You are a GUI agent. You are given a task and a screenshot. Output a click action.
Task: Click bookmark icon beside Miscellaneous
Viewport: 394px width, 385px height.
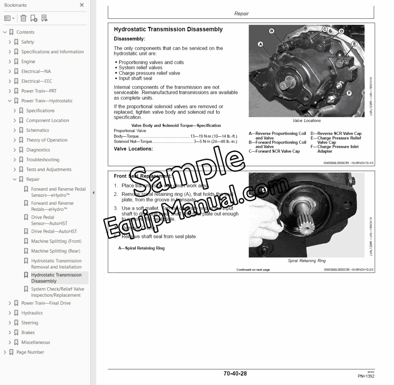(x=16, y=343)
